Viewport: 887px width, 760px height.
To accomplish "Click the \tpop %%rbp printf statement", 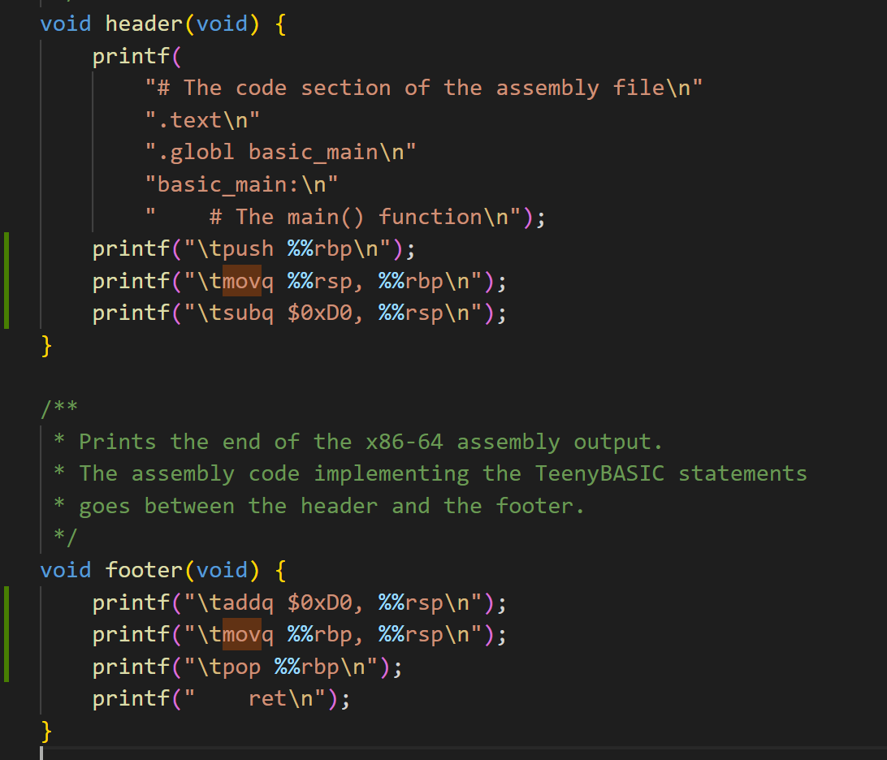I will point(248,667).
